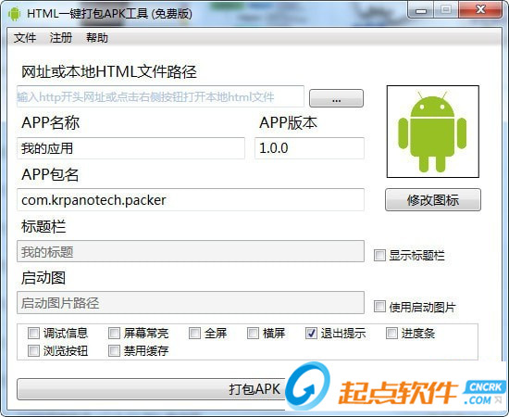The image size is (509, 417).
Task: Toggle the 浏览按钮 checkbox
Action: [x=33, y=350]
